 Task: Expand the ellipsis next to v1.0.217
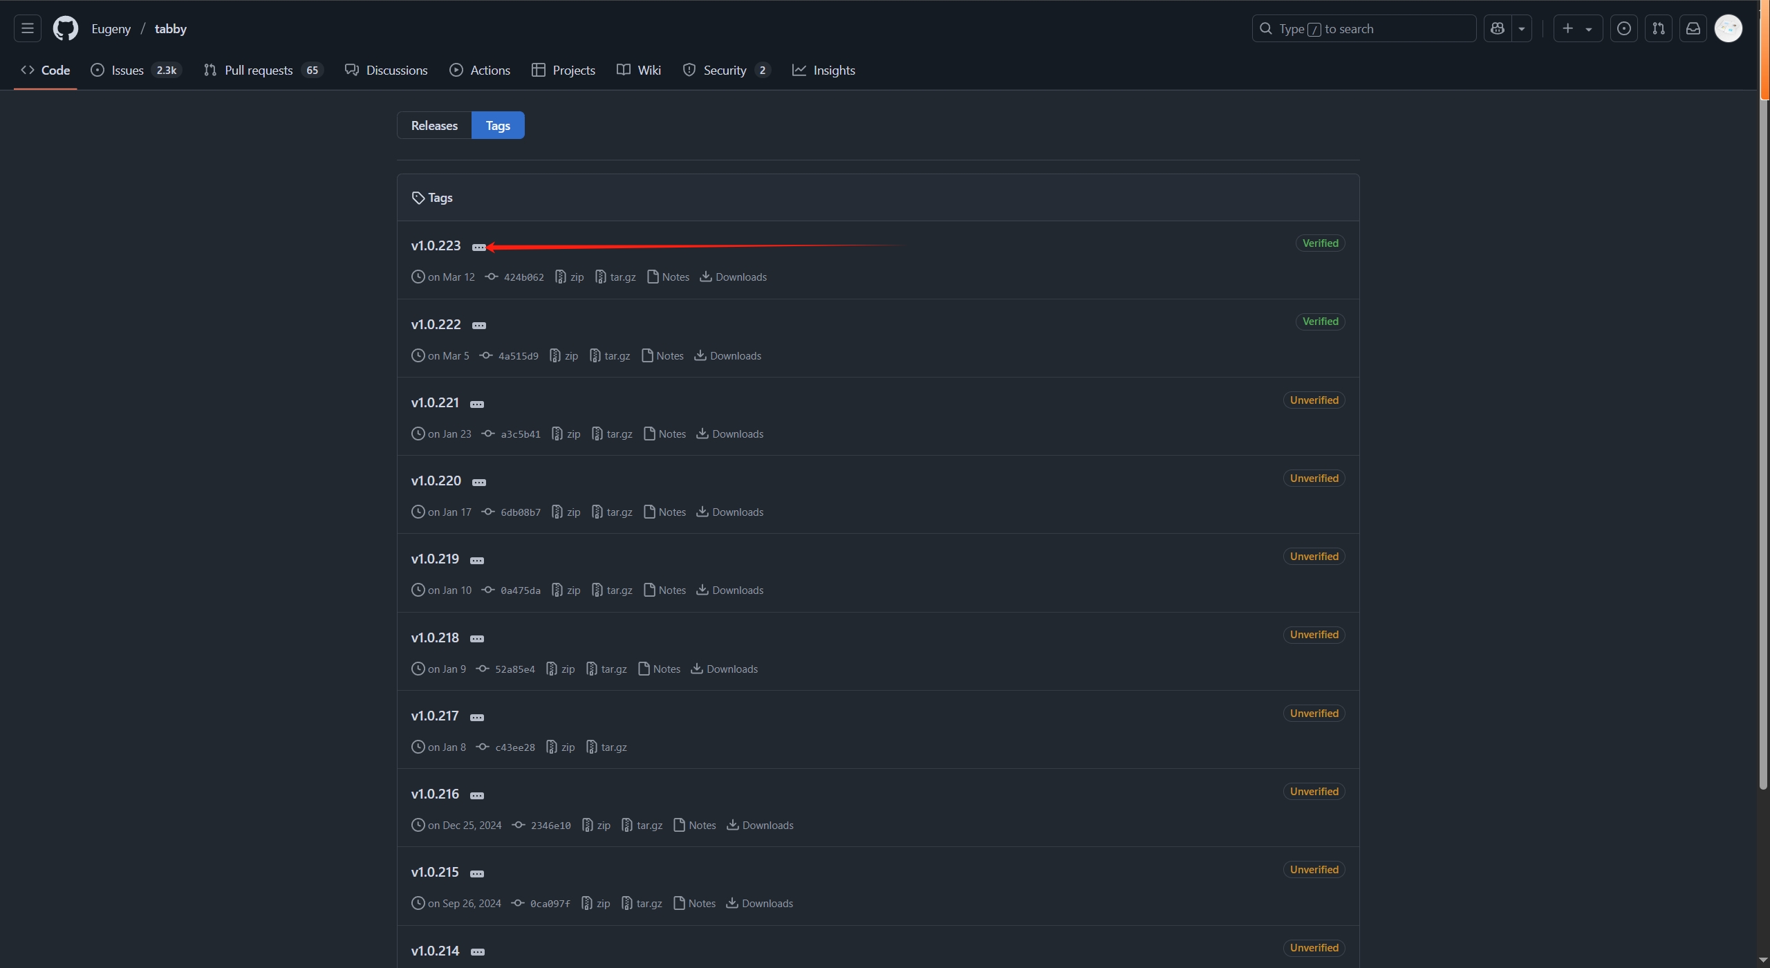tap(477, 718)
